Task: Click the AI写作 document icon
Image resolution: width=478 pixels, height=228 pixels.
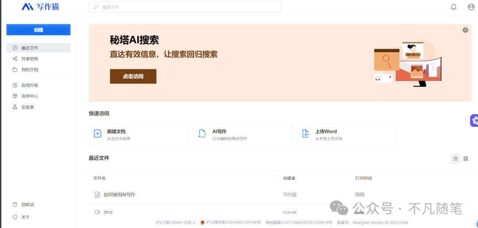Action: coord(202,133)
